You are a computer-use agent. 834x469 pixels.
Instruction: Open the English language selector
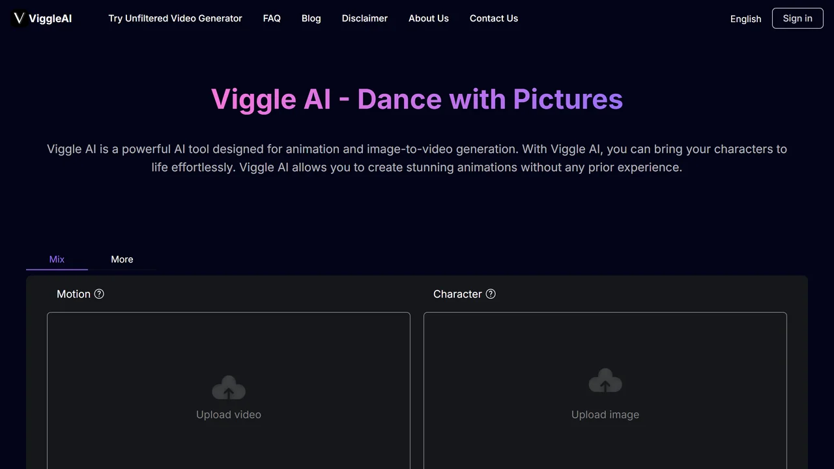[746, 19]
